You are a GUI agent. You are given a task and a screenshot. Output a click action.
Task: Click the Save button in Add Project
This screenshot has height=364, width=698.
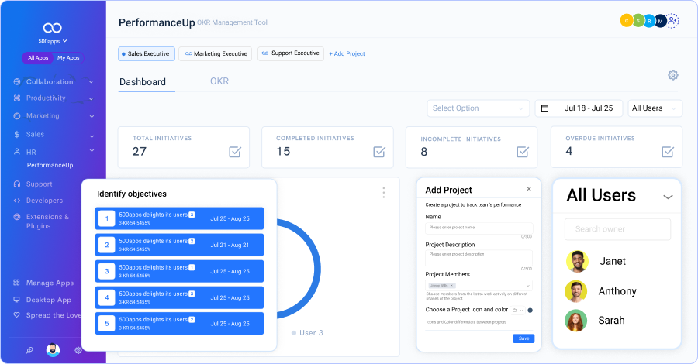click(x=523, y=338)
